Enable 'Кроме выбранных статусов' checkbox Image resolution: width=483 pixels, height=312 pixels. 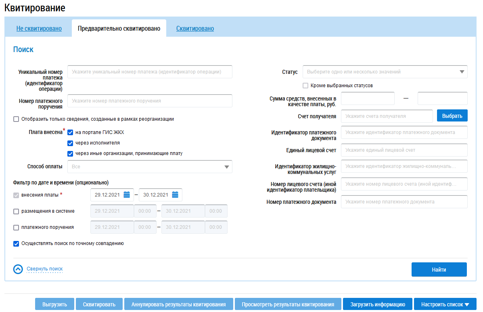click(305, 86)
